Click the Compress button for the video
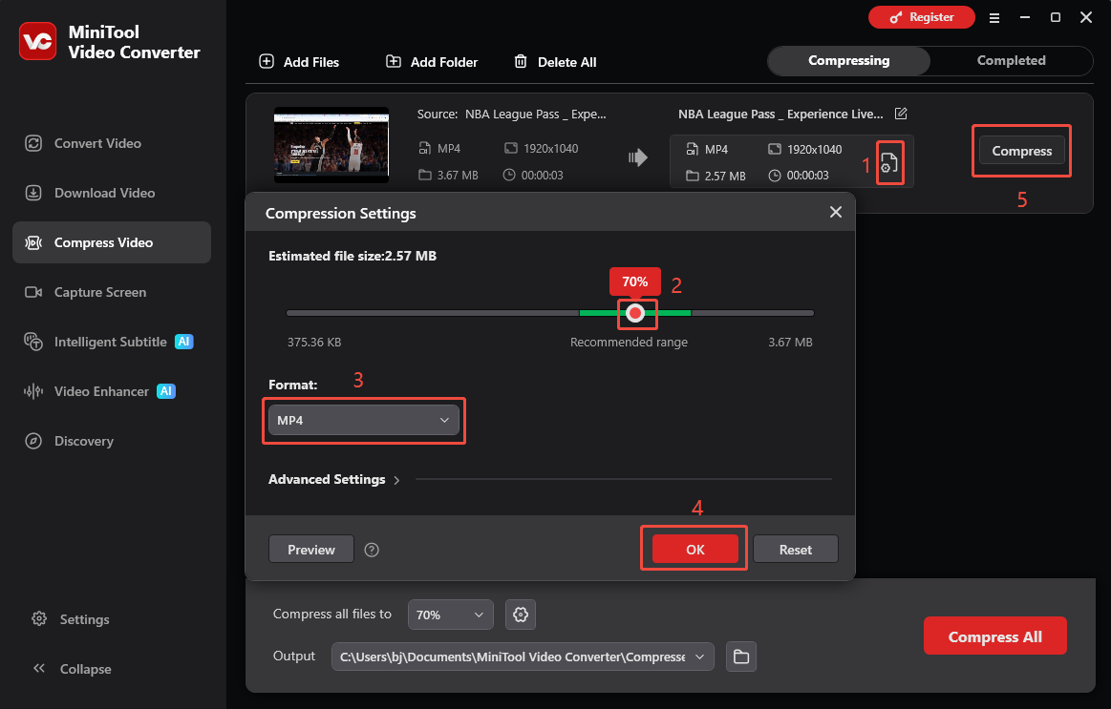 [1022, 151]
